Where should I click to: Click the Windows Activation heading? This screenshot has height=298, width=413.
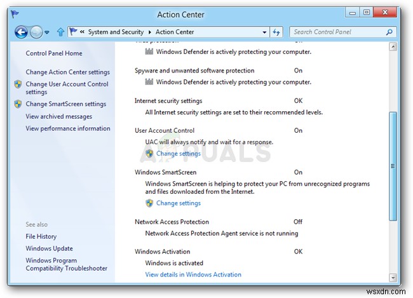(162, 252)
